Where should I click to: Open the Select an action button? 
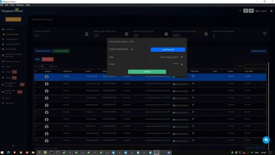(43, 51)
